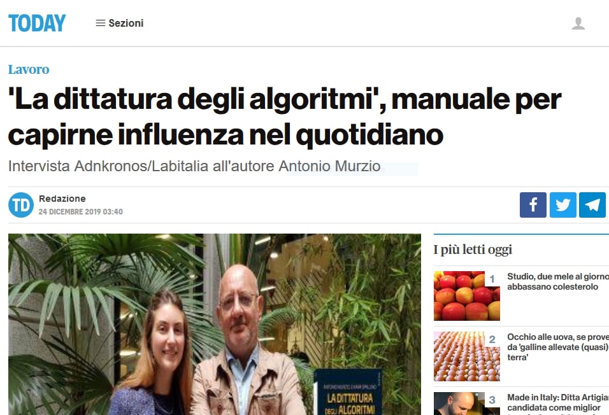Image resolution: width=609 pixels, height=415 pixels.
Task: Read 'Occhio alle uova' article
Action: point(558,347)
